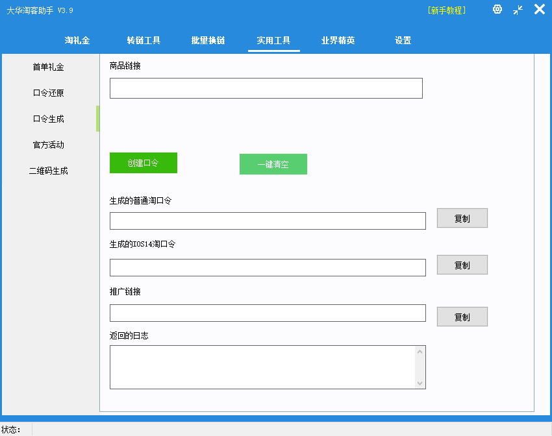Focus the 商品链接 input field

tap(266, 88)
